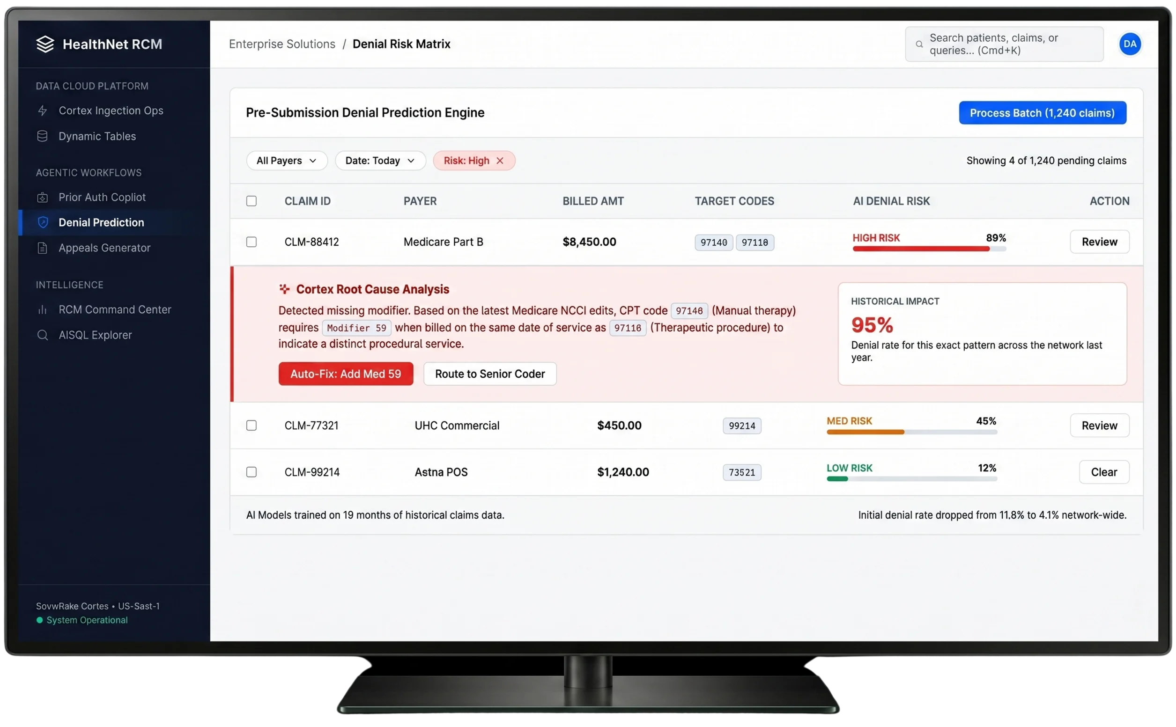Open Cortex Ingection Ops in sidebar
The height and width of the screenshot is (727, 1176).
pos(111,110)
